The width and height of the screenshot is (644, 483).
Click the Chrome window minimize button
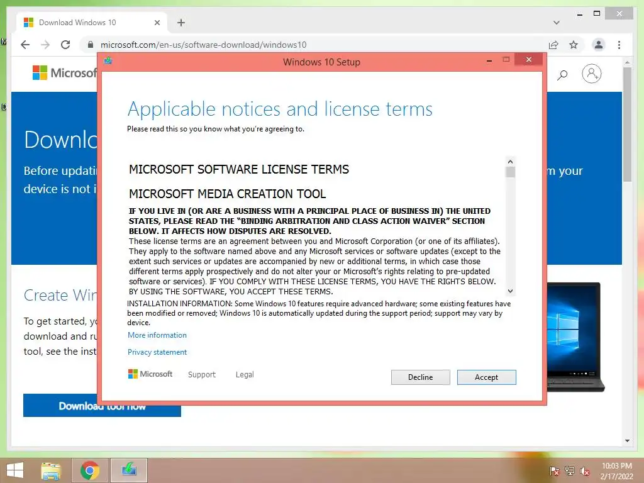(579, 14)
